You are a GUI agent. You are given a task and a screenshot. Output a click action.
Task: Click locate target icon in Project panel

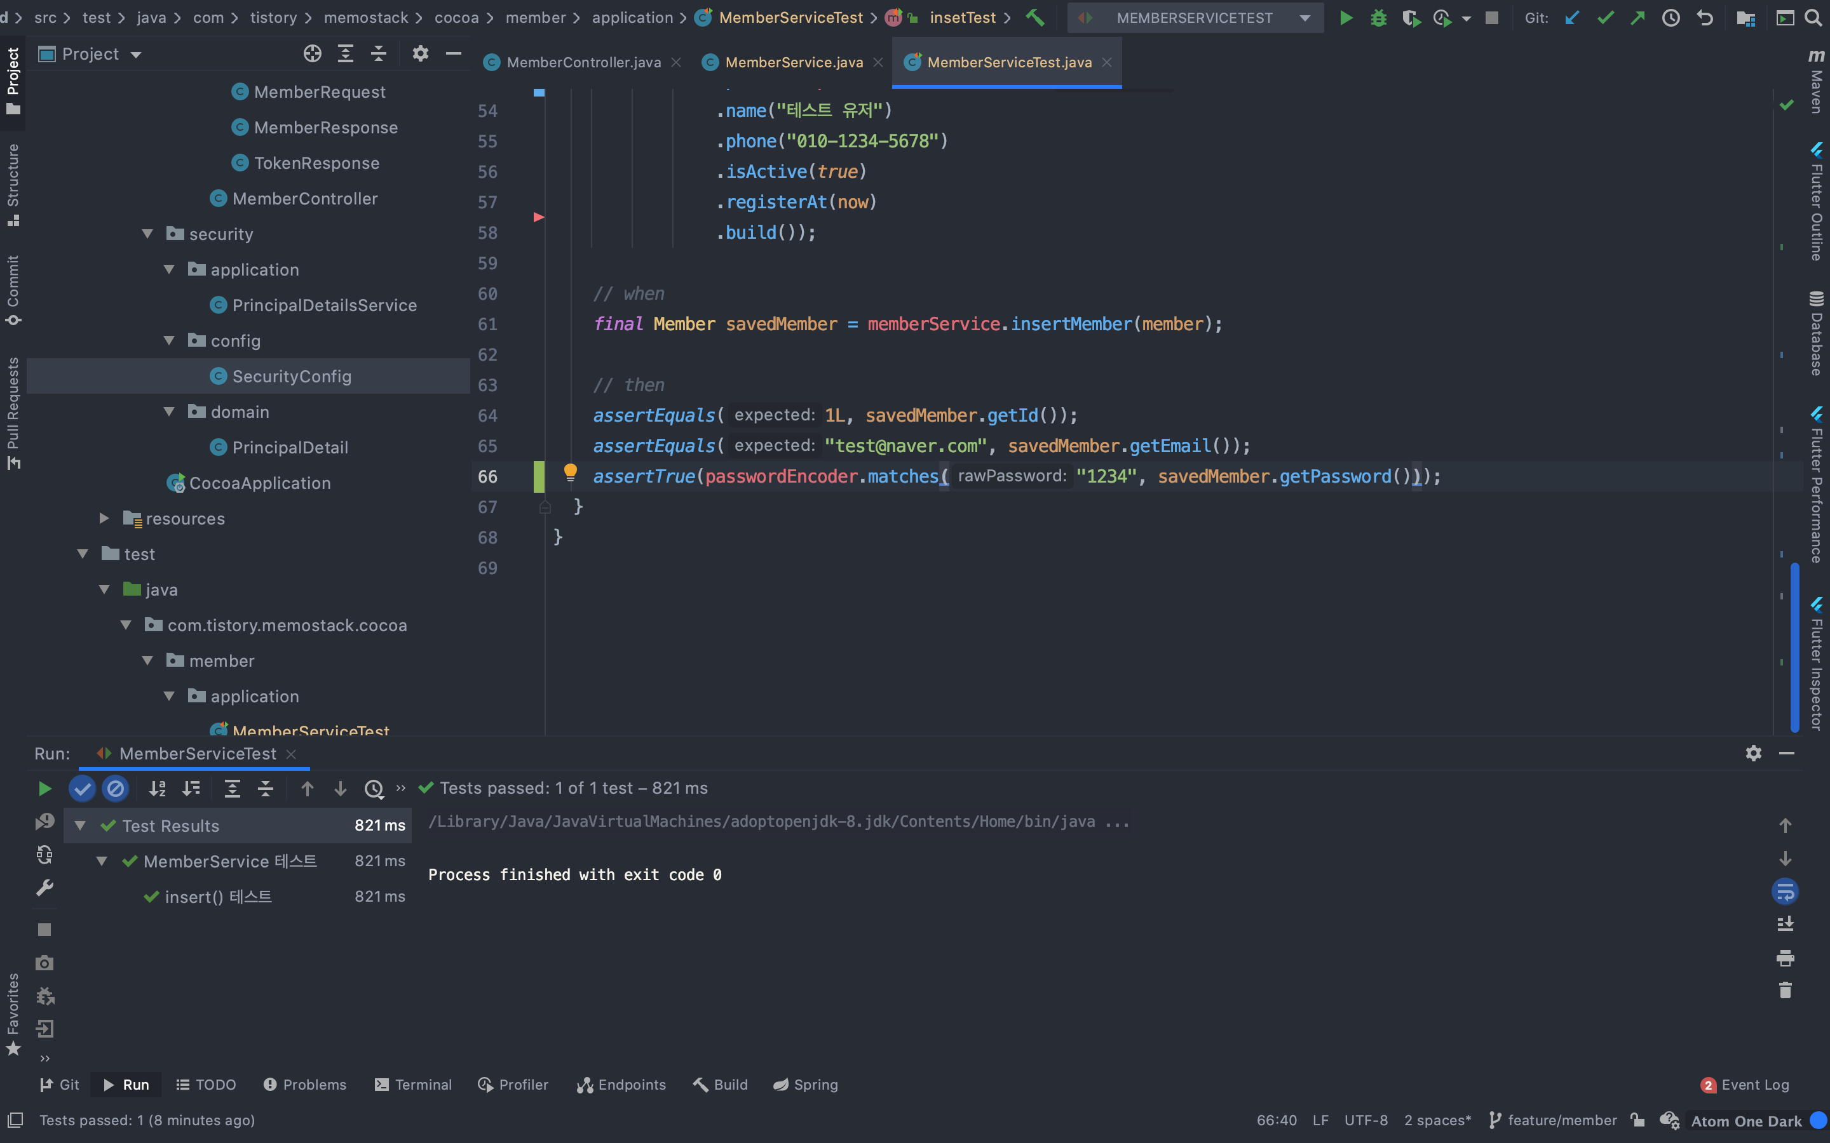tap(313, 54)
